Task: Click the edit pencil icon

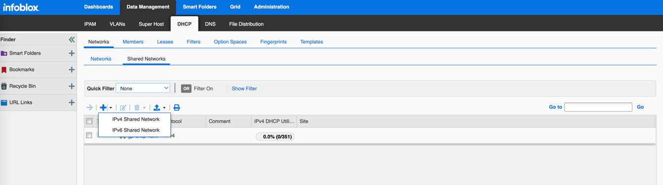Action: tap(123, 107)
